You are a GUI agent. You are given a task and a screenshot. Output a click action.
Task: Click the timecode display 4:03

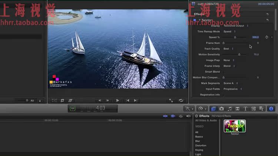point(100,108)
